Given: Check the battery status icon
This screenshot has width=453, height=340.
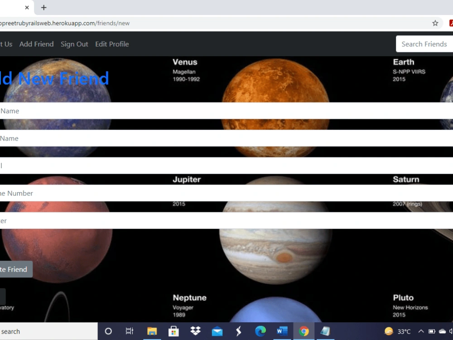Looking at the screenshot, I should [x=432, y=331].
